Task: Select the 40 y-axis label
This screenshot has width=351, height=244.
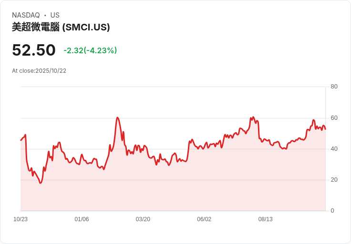Action: 334,149
